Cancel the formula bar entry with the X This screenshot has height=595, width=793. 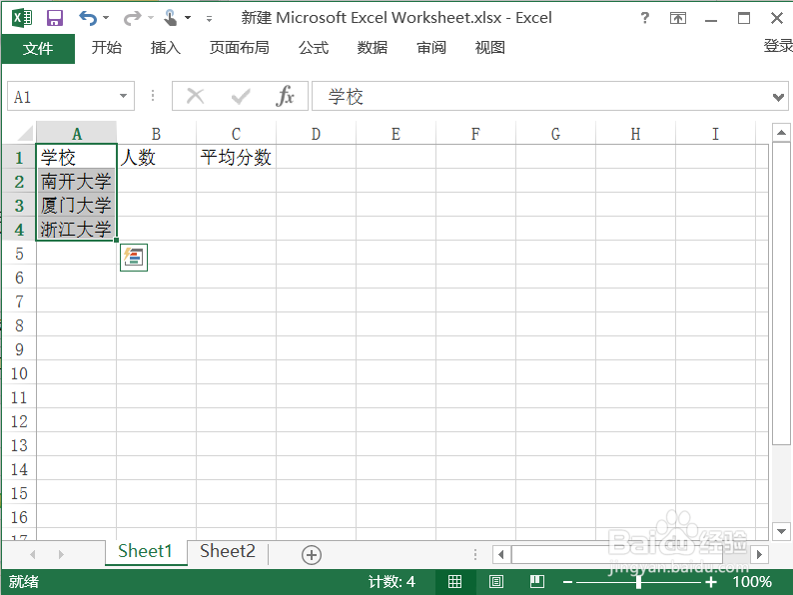[x=195, y=96]
